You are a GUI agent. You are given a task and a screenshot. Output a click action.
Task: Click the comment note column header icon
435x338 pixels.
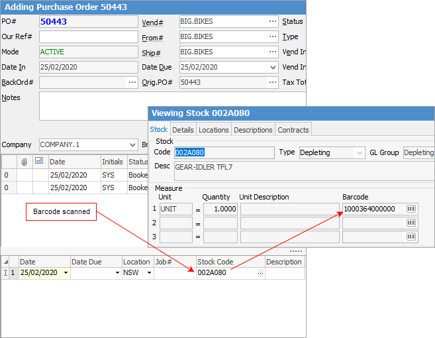39,160
